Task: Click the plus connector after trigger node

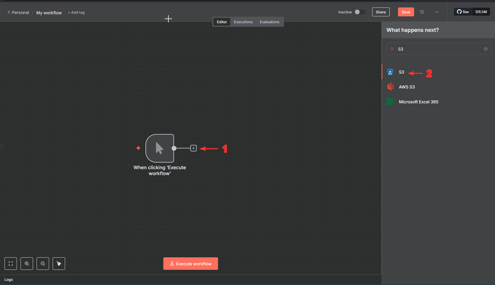Action: [193, 148]
